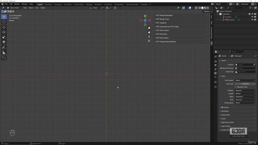The image size is (258, 145).
Task: Toggle visibility eye of Walls_curve object
Action: (252, 20)
